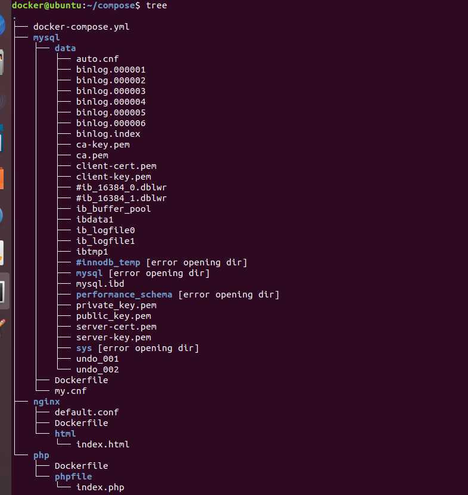Click #ib_16384_0.dblwr entry
468x495 pixels.
[x=121, y=187]
